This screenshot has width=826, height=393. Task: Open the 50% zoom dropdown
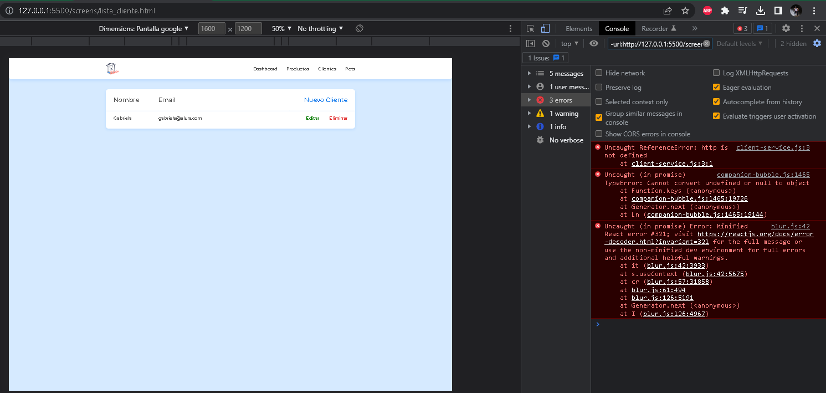[x=281, y=28]
